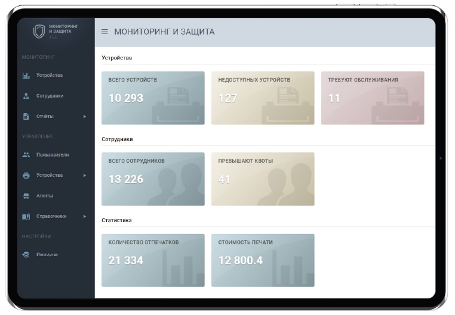The height and width of the screenshot is (315, 455).
Task: Expand the Отчеты submenu arrow
Action: tap(85, 116)
